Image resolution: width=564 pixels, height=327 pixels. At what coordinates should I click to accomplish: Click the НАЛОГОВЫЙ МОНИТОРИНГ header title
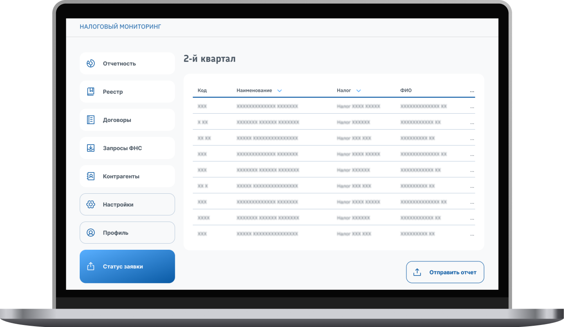coord(120,27)
